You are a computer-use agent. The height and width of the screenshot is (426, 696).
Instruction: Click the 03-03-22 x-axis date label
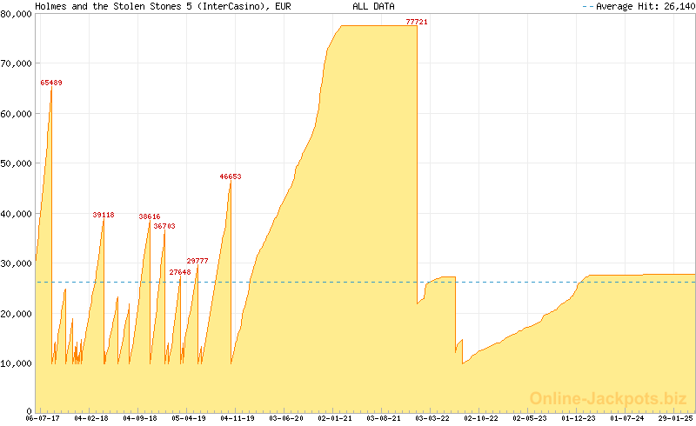[x=432, y=418]
